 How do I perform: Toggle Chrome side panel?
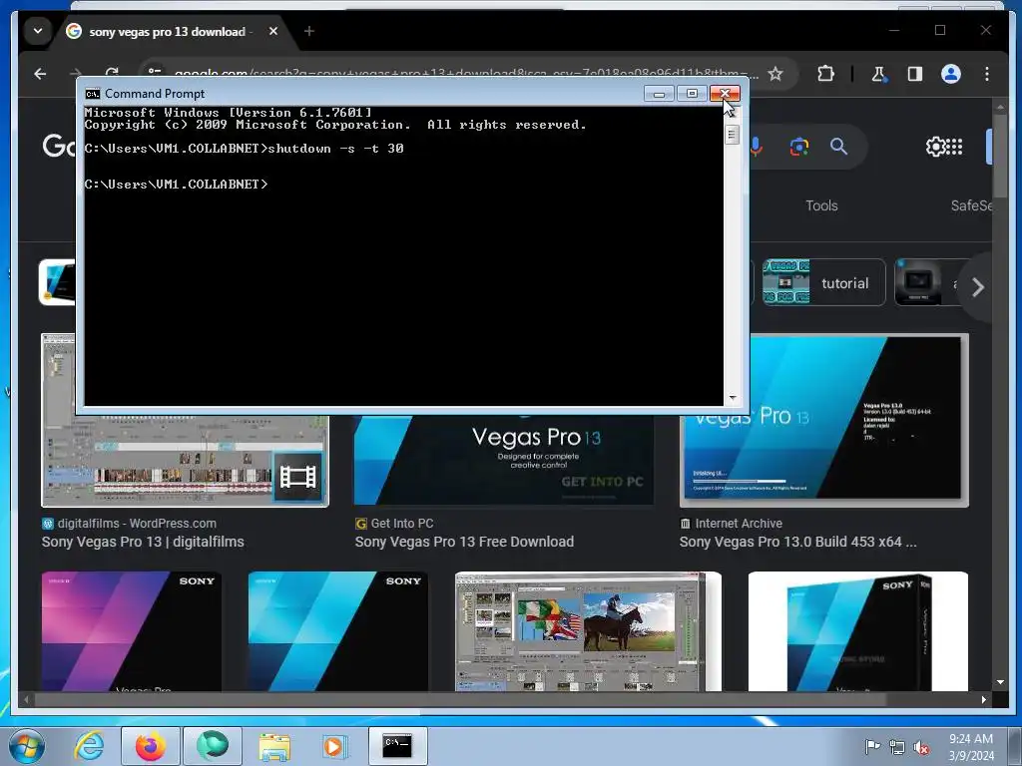915,74
